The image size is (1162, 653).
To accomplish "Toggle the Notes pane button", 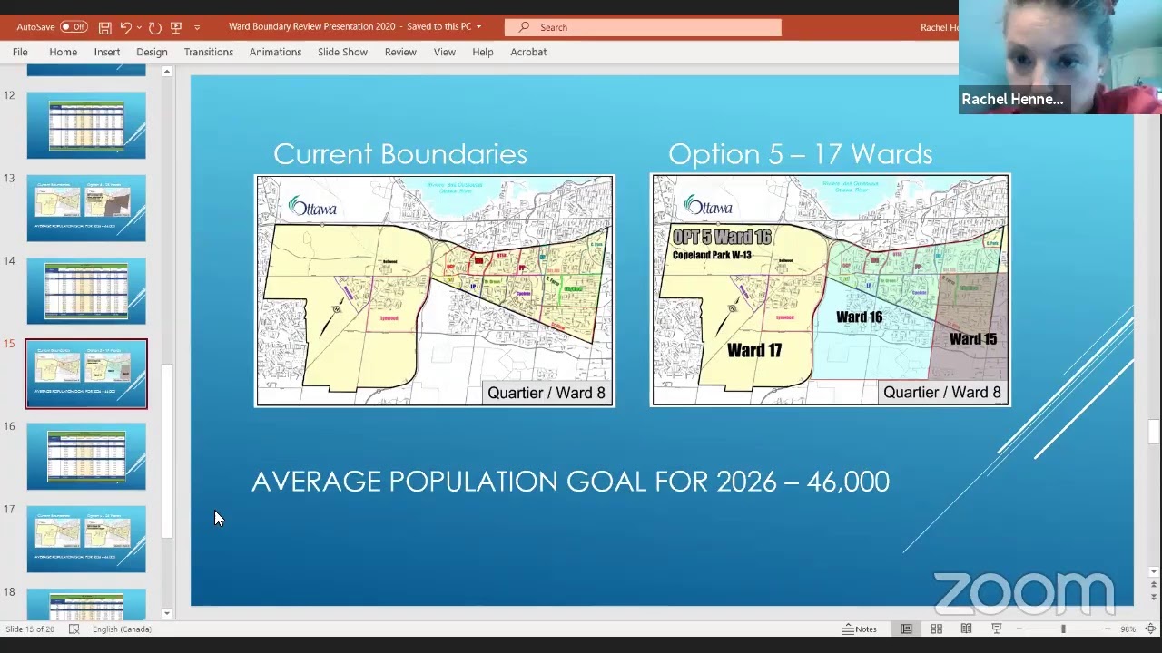I will pos(860,629).
